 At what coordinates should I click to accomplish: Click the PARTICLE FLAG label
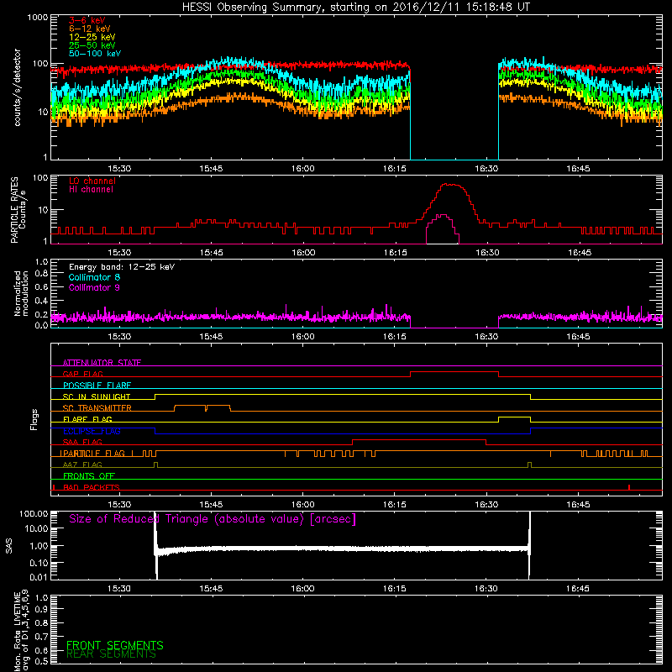click(x=92, y=454)
